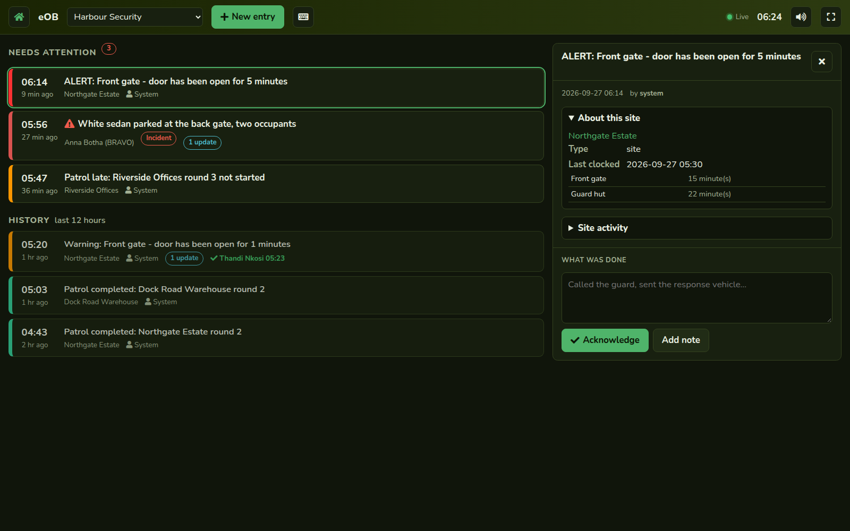This screenshot has height=531, width=850.
Task: Go to the home icon button
Action: (19, 17)
